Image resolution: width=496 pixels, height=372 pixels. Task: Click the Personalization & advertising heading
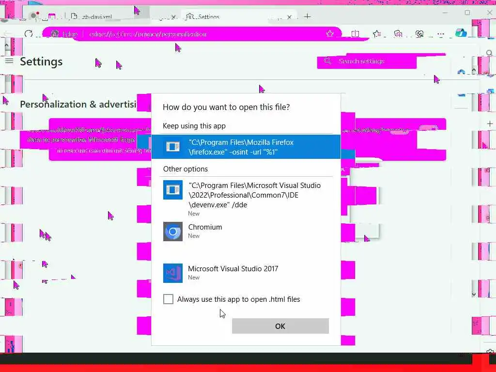point(78,104)
